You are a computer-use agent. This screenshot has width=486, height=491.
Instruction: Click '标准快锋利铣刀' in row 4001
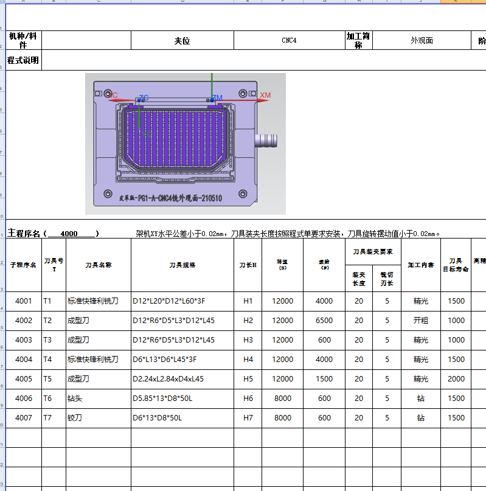(x=99, y=301)
